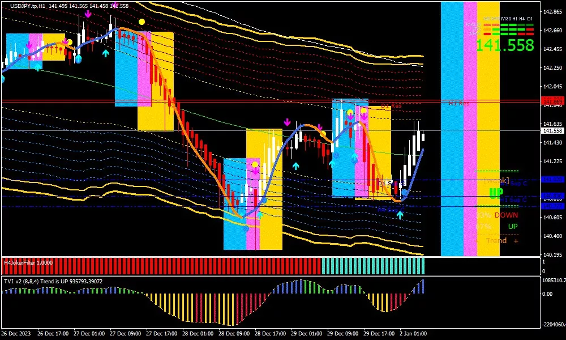The width and height of the screenshot is (566, 340).
Task: Click the 27 Dec 17:00 time axis label
Action: click(x=161, y=334)
